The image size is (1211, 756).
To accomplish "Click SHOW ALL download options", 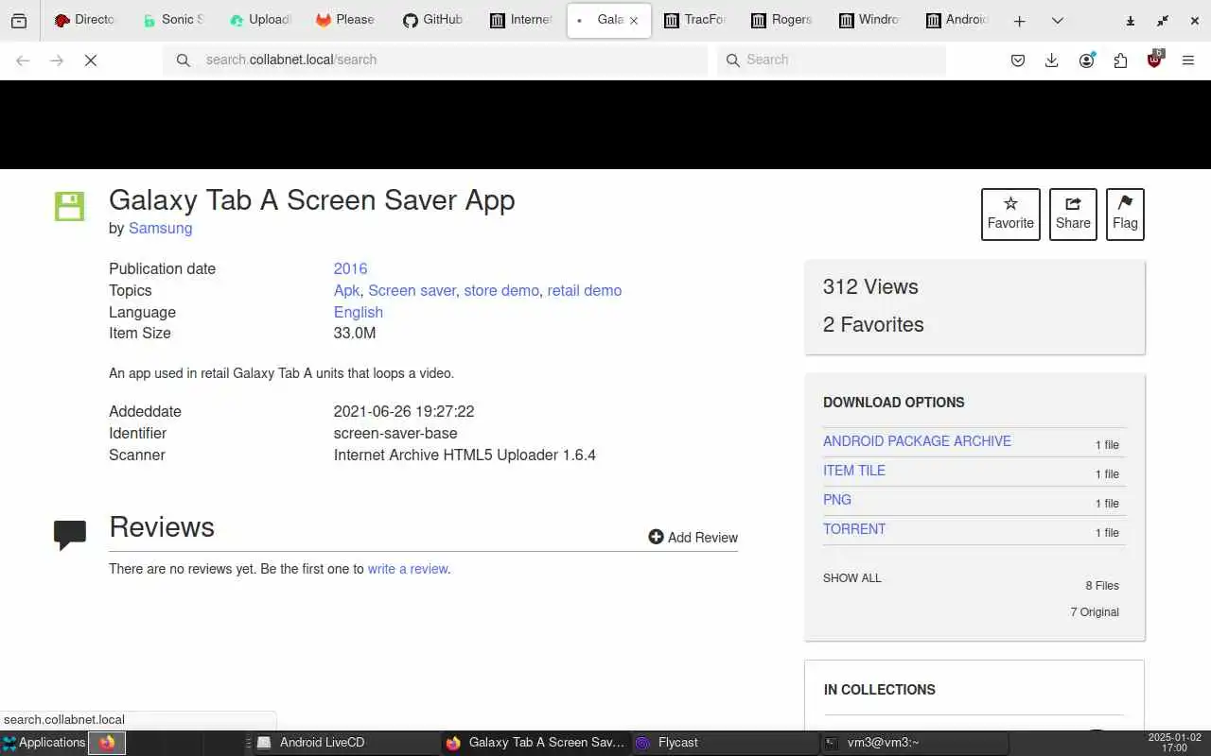I will coord(851,578).
